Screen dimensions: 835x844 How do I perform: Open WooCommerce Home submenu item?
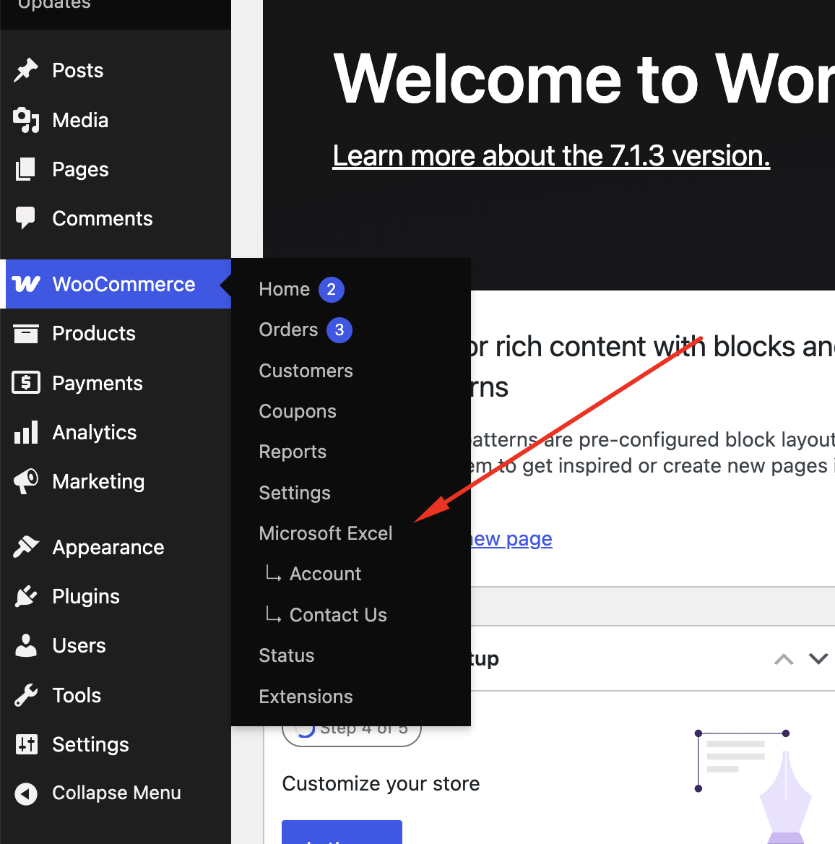(284, 289)
